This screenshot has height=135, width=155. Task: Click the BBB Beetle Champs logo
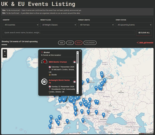click(x=44, y=62)
